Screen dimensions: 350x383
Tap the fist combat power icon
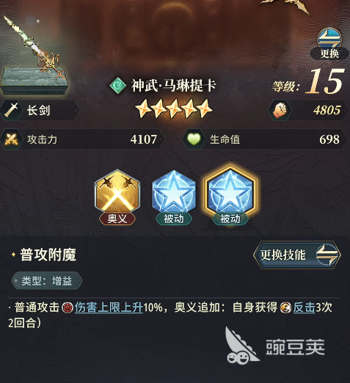tap(280, 110)
